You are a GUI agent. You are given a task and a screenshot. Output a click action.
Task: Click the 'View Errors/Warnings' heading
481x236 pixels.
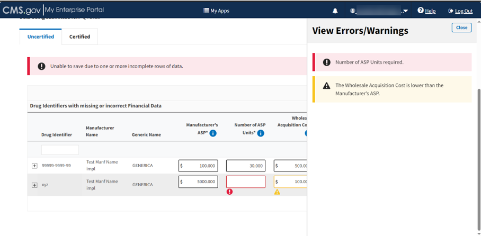(360, 31)
